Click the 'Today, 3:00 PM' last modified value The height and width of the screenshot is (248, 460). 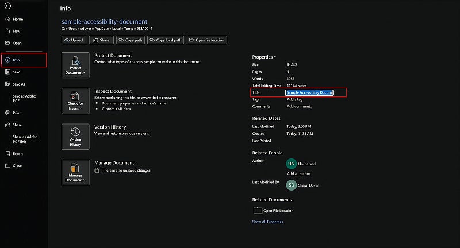pyautogui.click(x=298, y=126)
